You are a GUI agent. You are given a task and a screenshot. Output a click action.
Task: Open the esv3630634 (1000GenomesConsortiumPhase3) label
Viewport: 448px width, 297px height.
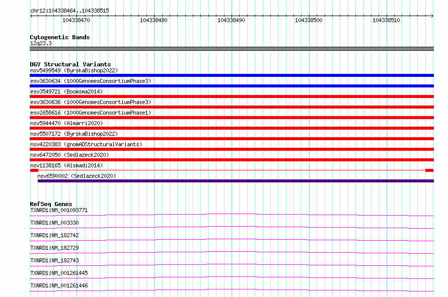pyautogui.click(x=91, y=81)
